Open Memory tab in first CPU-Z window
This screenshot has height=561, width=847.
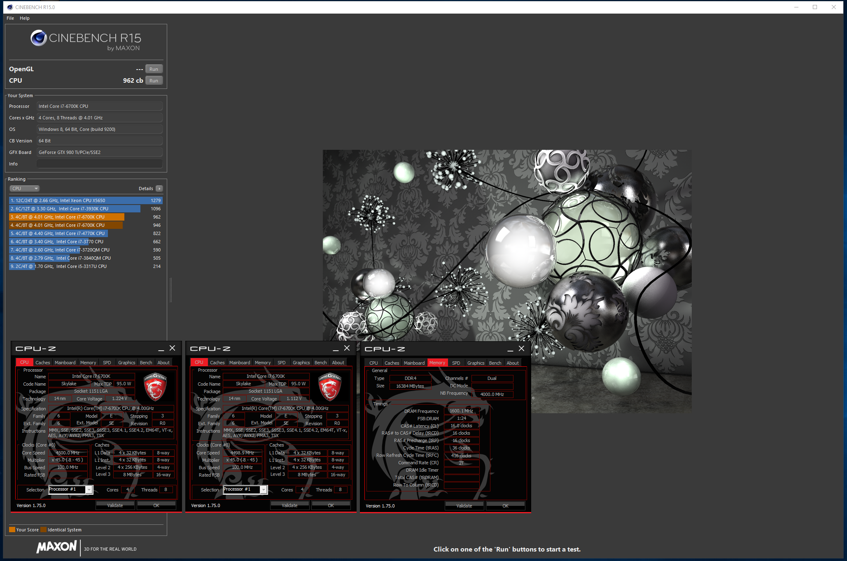coord(88,363)
